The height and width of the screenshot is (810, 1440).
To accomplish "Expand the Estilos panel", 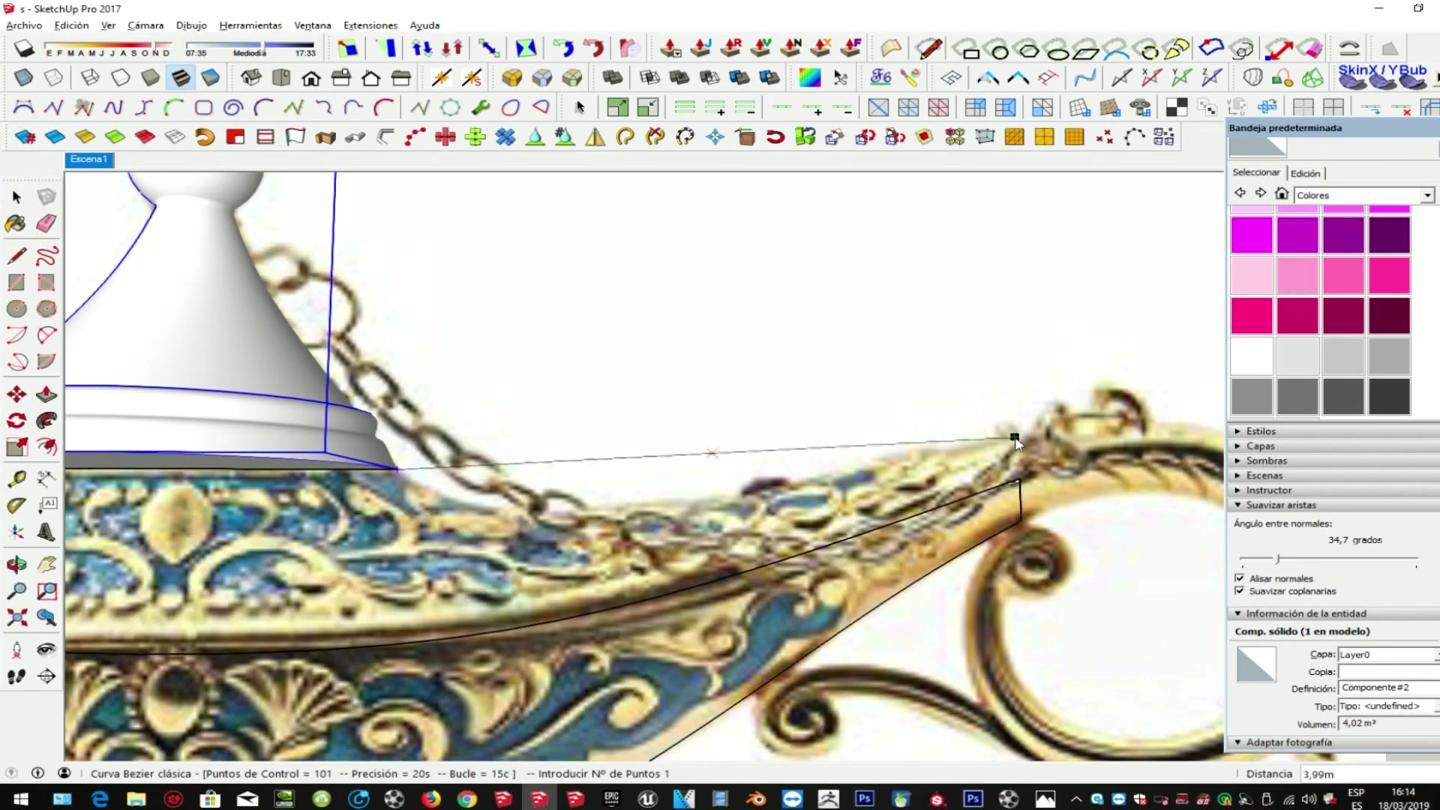I will 1260,431.
